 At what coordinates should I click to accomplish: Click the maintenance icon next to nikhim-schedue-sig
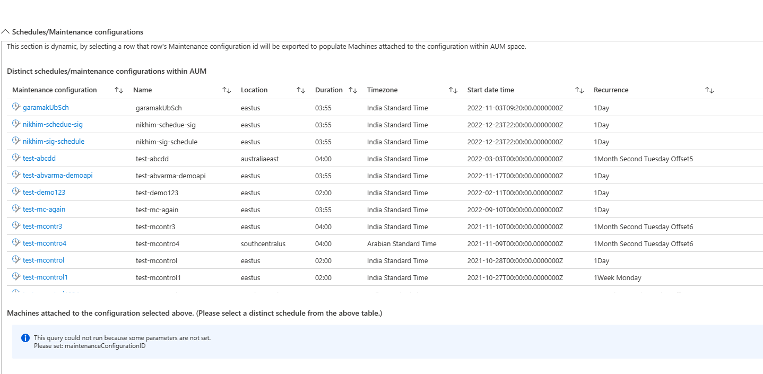click(15, 124)
